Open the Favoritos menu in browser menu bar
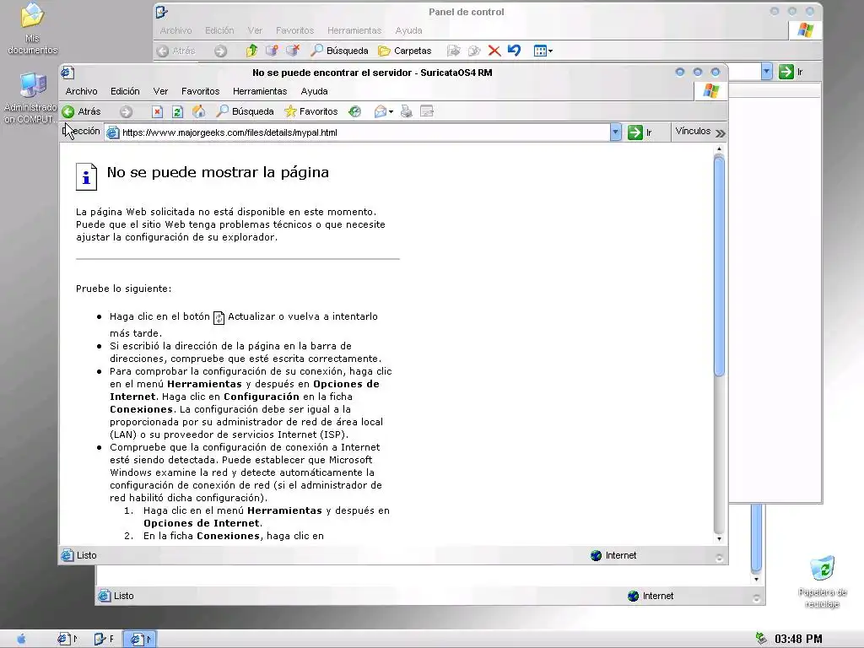Image resolution: width=864 pixels, height=648 pixels. [x=201, y=91]
